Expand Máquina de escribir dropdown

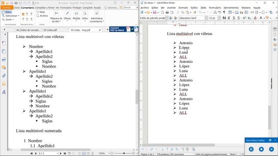(x=60, y=21)
